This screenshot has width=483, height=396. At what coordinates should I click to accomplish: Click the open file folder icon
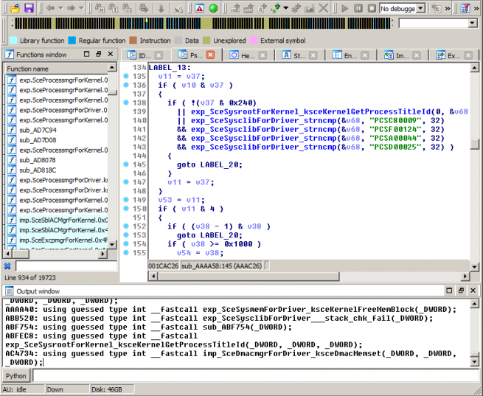[x=13, y=7]
